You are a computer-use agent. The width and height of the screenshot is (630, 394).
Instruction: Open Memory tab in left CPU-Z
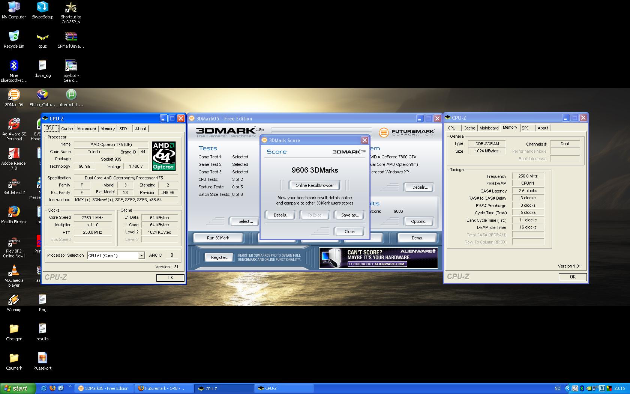(108, 129)
